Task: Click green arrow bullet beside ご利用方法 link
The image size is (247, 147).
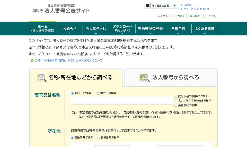Action: [32, 60]
